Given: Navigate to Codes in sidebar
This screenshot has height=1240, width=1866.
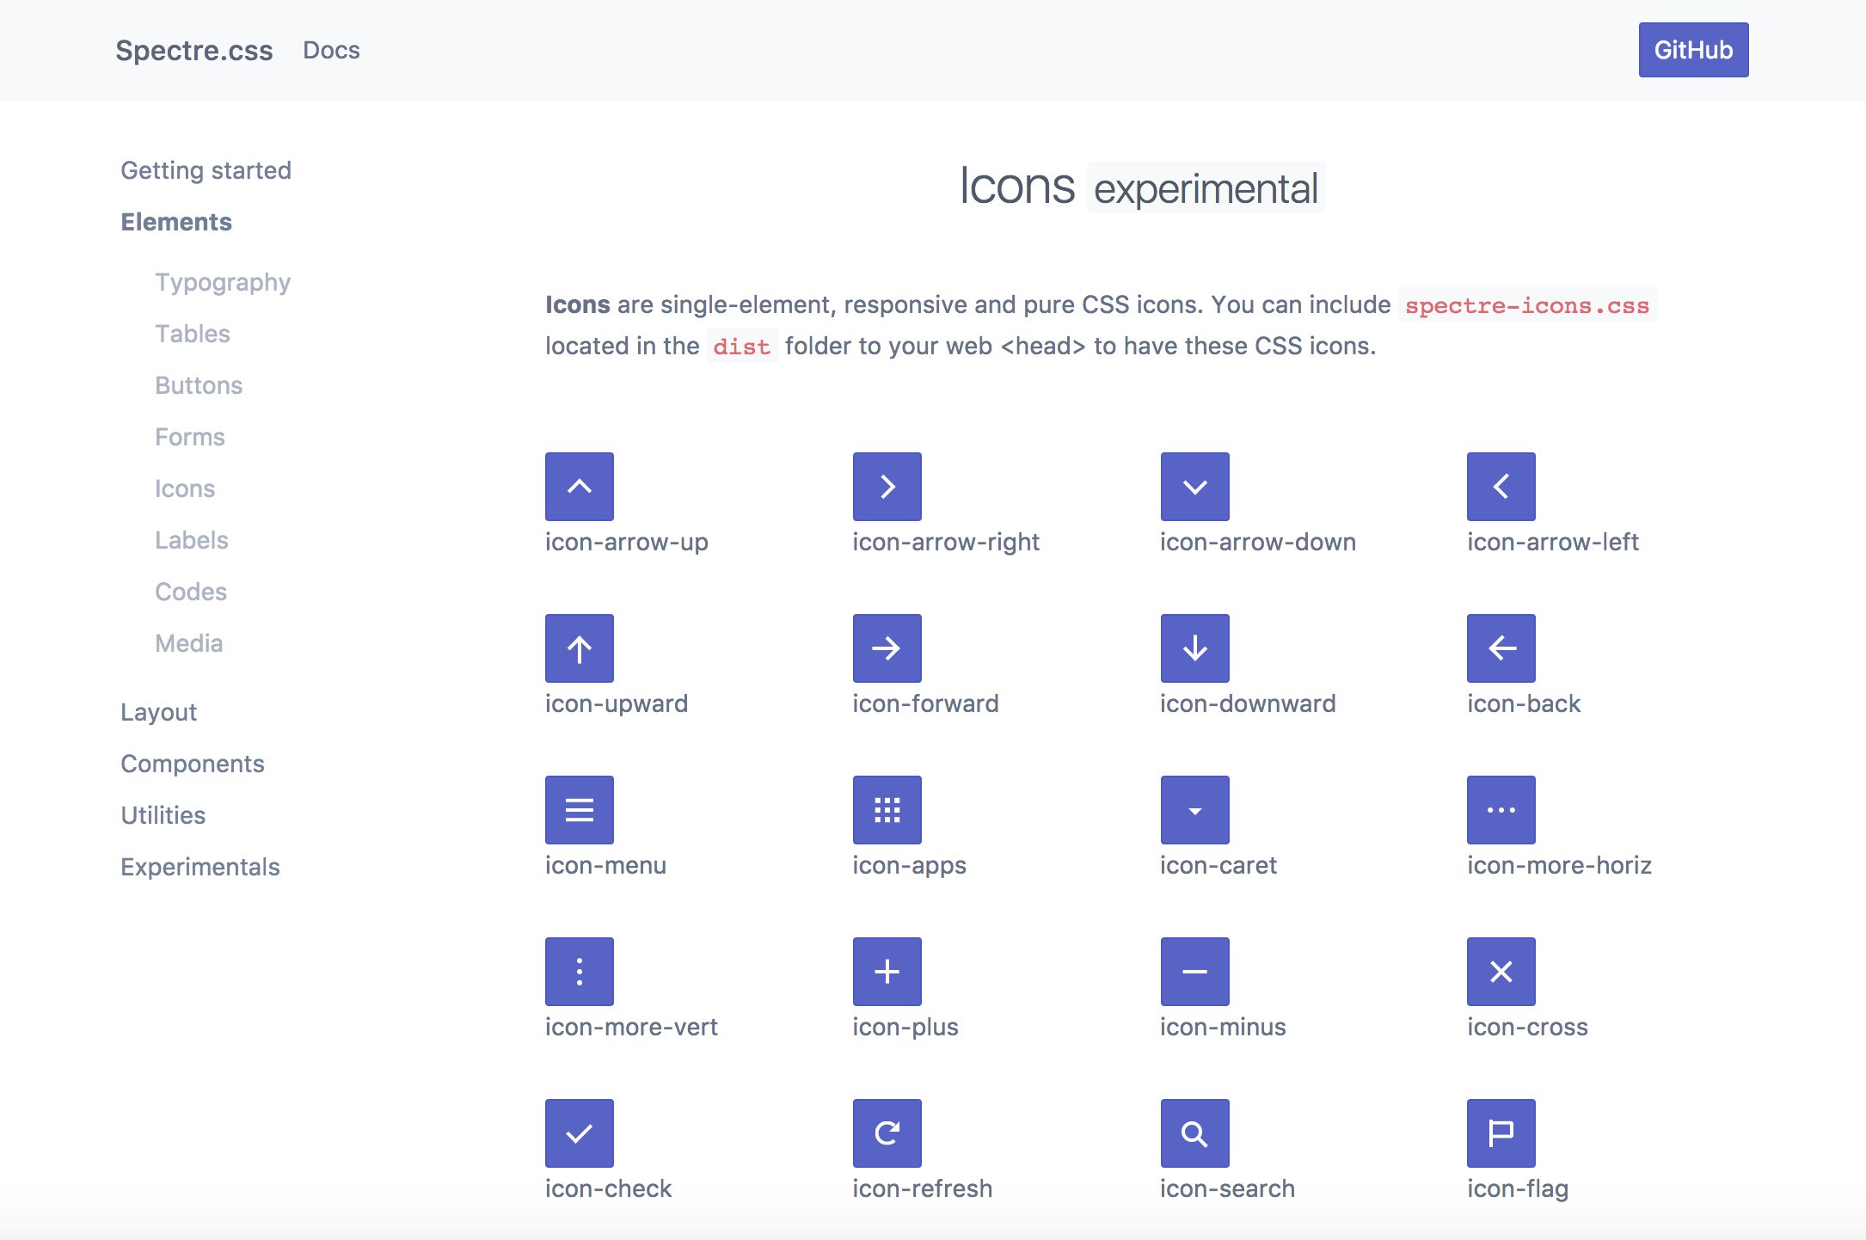Looking at the screenshot, I should click(191, 592).
